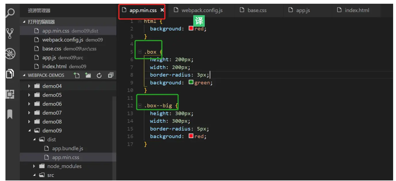The height and width of the screenshot is (181, 396).
Task: Select the app.min.css editor tab
Action: 143,10
